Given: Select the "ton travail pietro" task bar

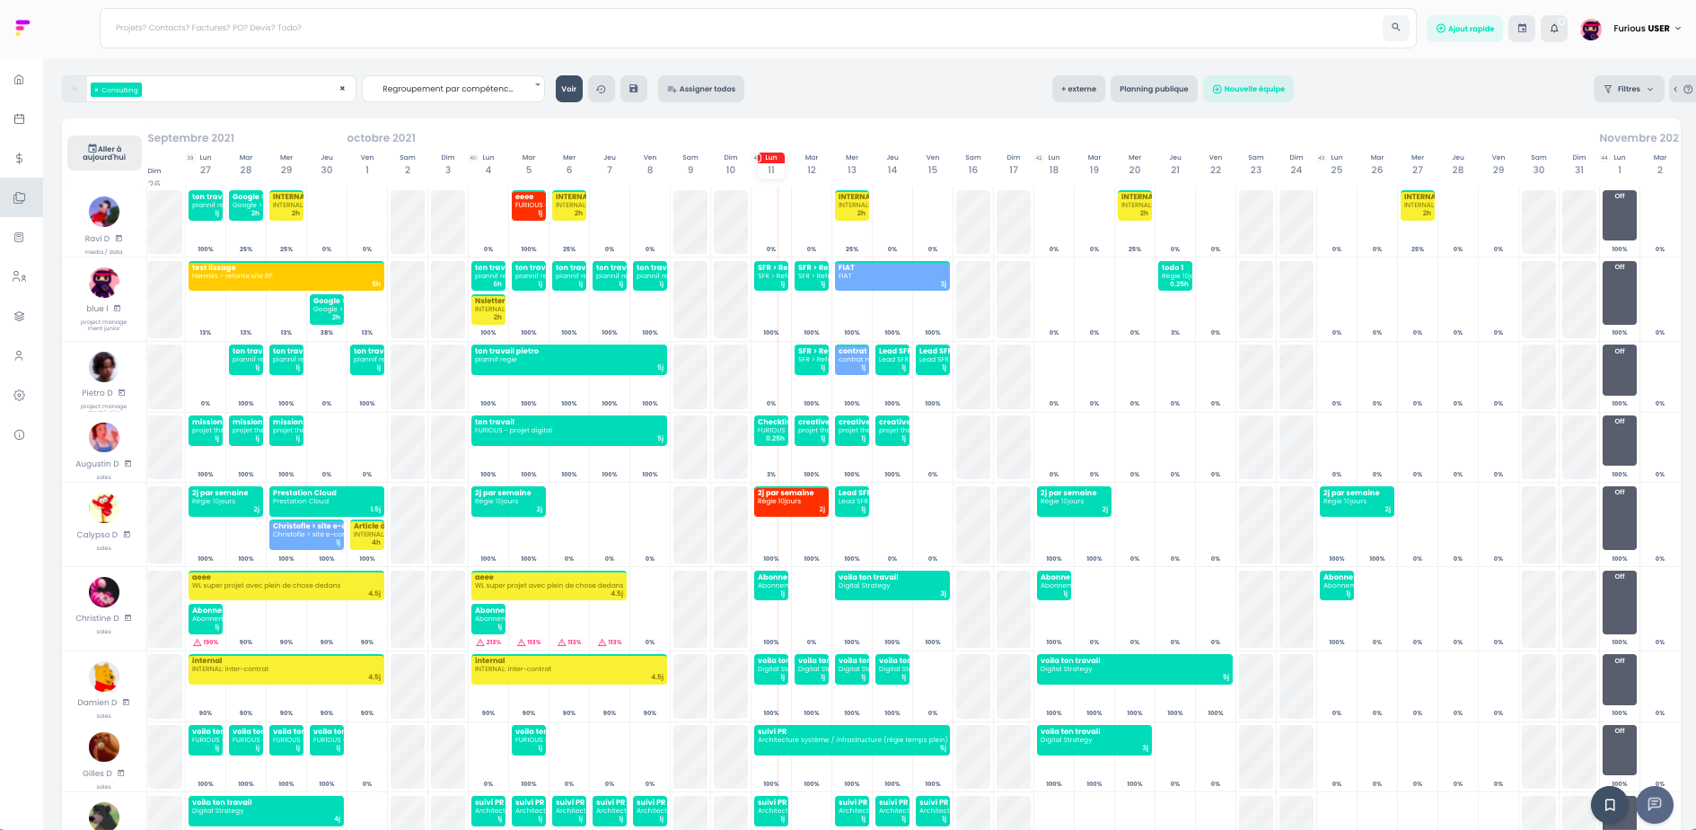Looking at the screenshot, I should pyautogui.click(x=569, y=359).
